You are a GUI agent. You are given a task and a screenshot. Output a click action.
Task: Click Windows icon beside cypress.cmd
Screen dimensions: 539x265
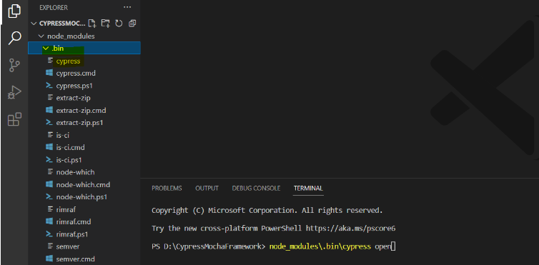click(x=49, y=73)
